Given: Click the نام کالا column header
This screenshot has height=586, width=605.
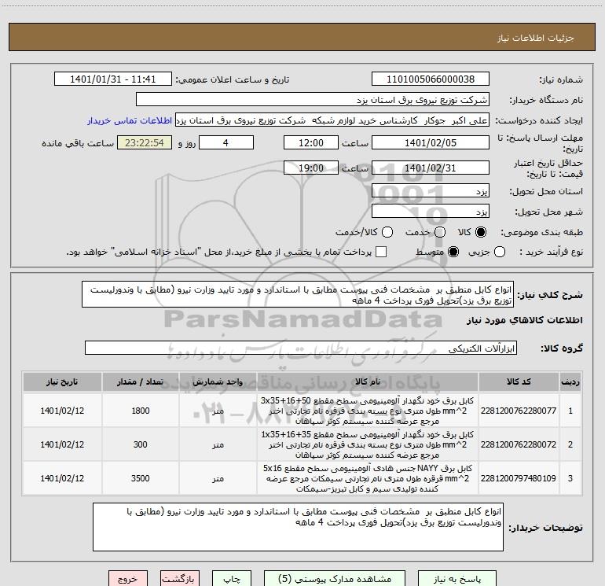Looking at the screenshot, I should click(368, 382).
